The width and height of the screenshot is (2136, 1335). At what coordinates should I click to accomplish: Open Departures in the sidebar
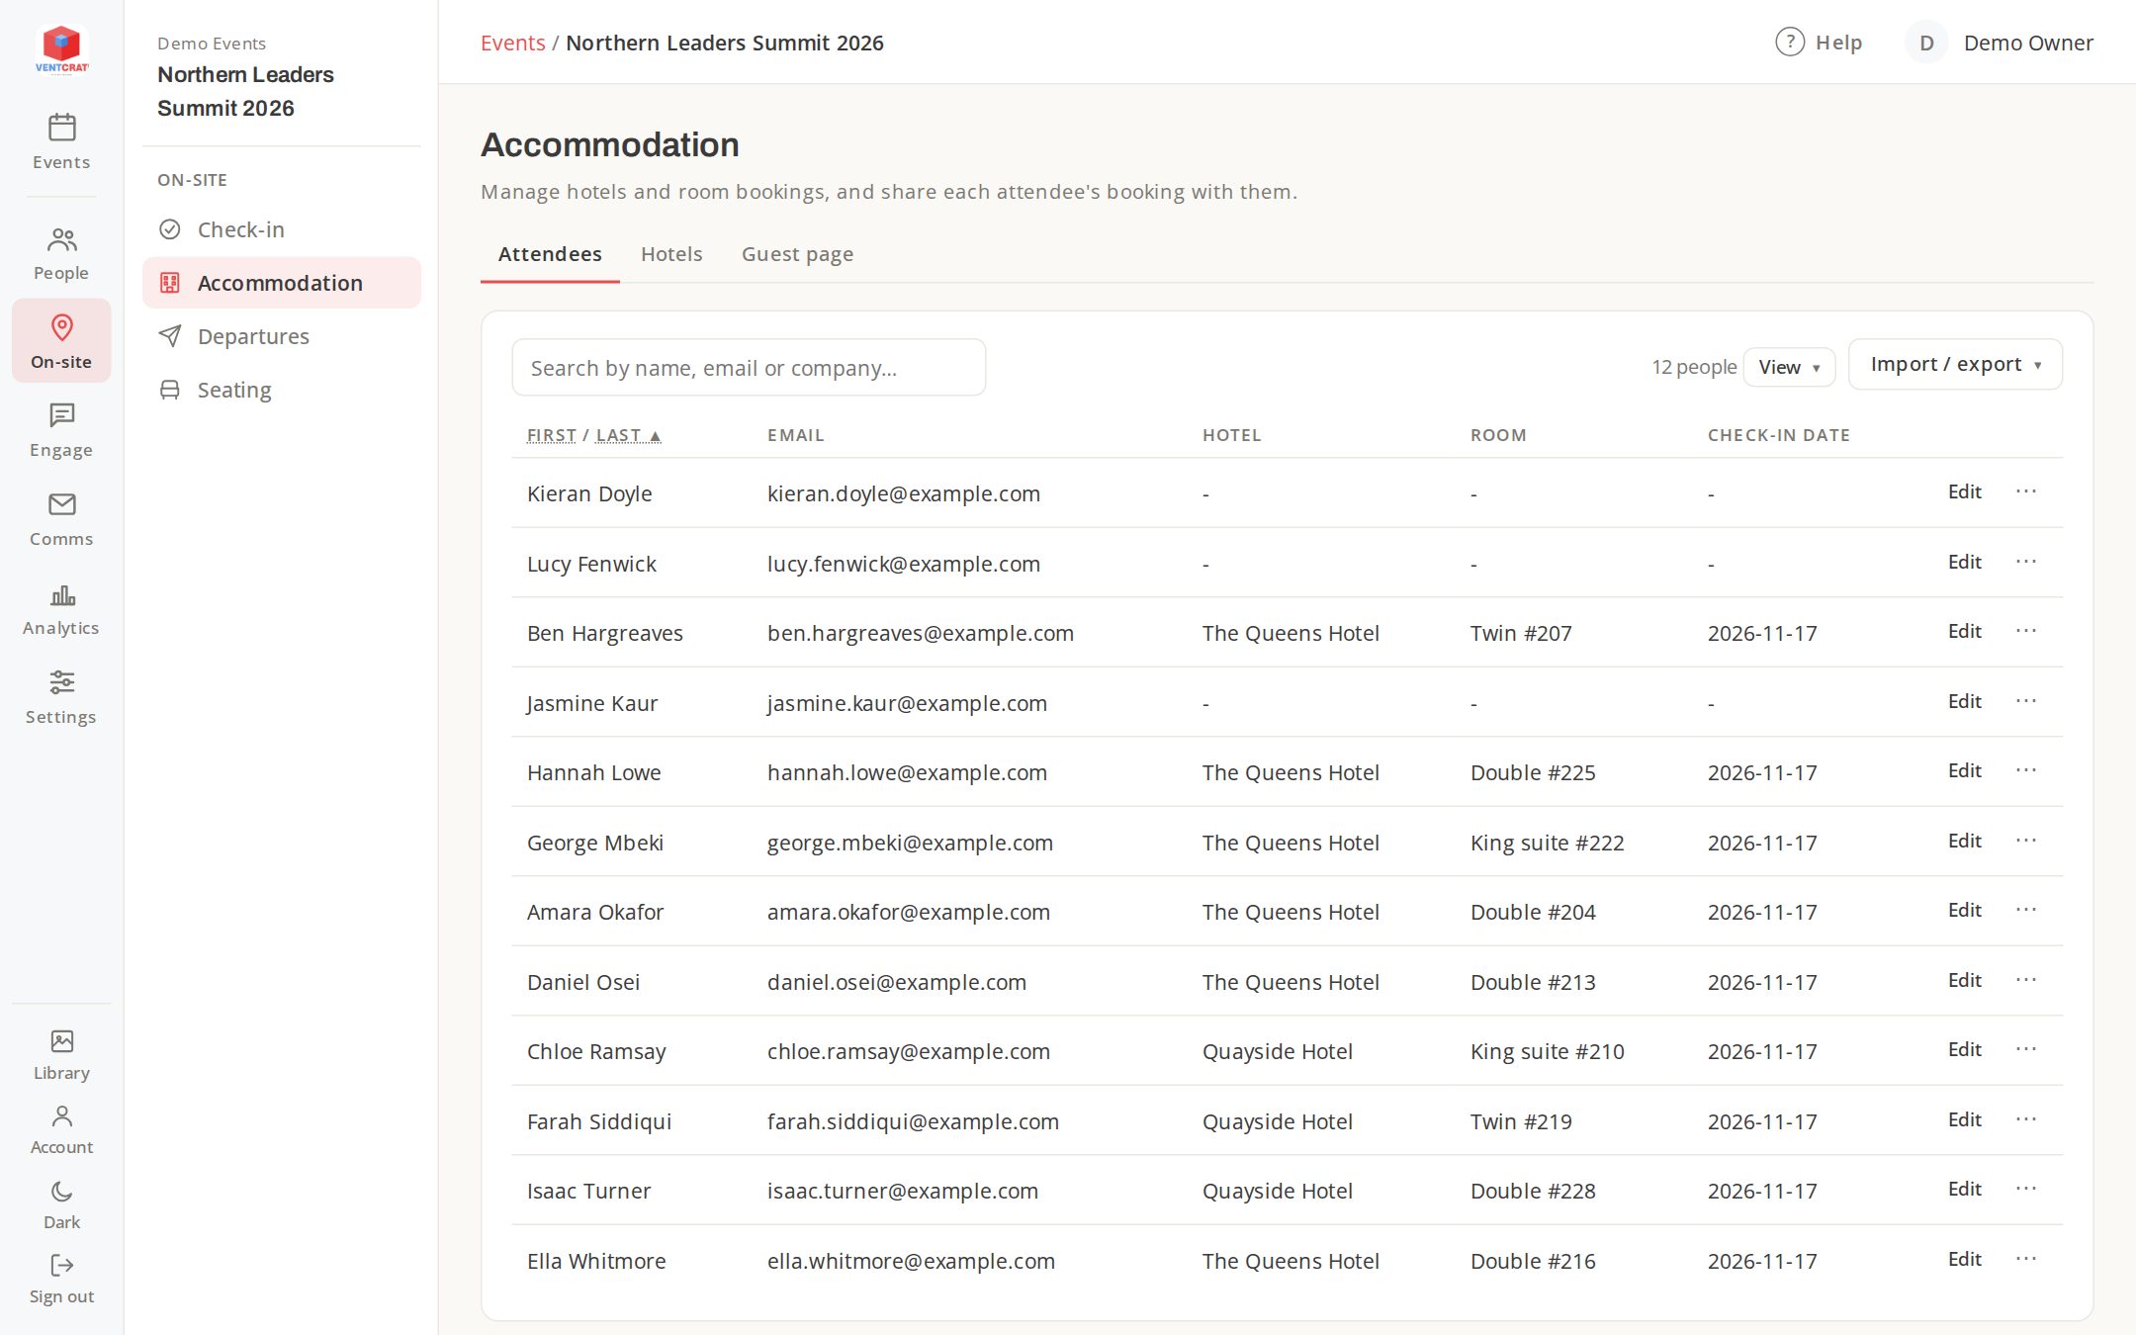[282, 336]
